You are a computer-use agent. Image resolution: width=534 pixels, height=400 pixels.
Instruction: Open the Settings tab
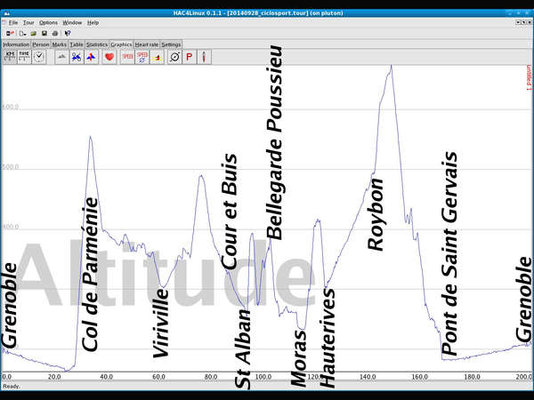pos(171,44)
